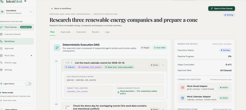Click the shield check icon in Human Consent Policy
246x110 pixels.
[118, 92]
